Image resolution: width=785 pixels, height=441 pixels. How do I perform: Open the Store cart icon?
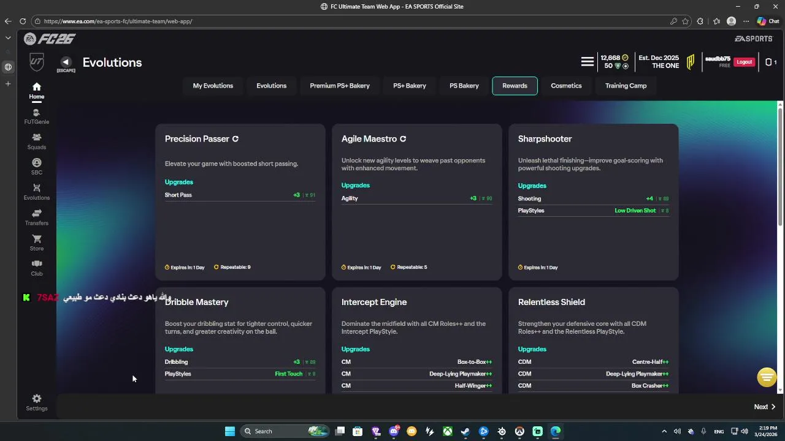pyautogui.click(x=37, y=242)
